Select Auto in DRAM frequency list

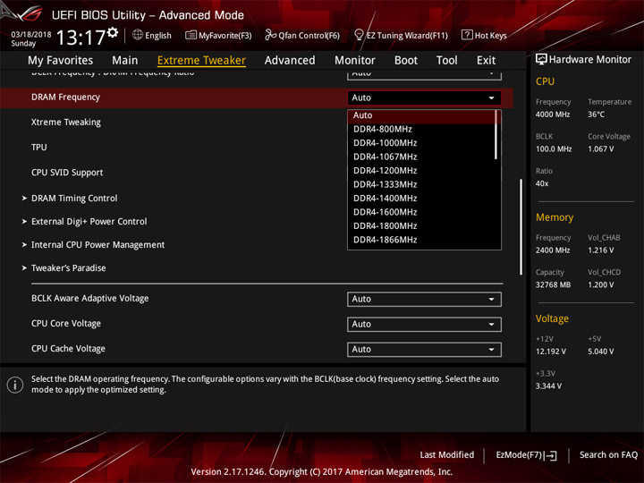(x=422, y=115)
